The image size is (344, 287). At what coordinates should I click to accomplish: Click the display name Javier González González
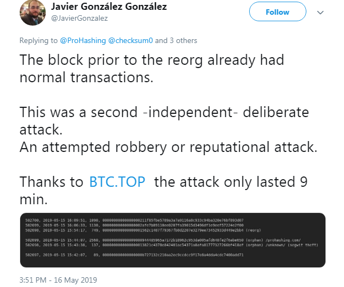pyautogui.click(x=108, y=7)
